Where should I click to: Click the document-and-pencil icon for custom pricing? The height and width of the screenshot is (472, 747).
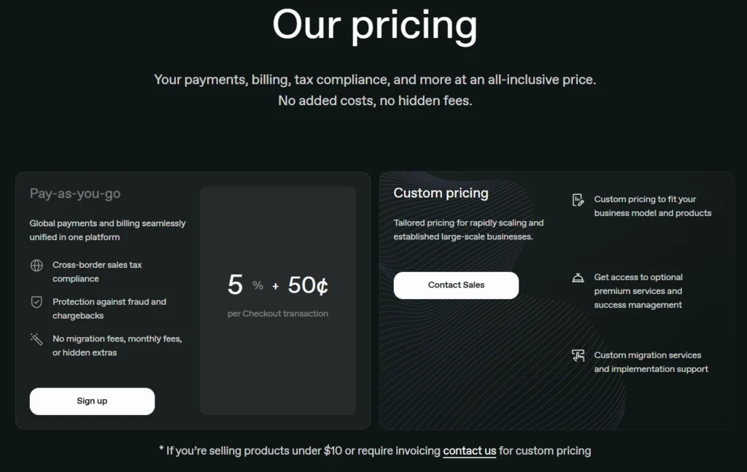(577, 201)
